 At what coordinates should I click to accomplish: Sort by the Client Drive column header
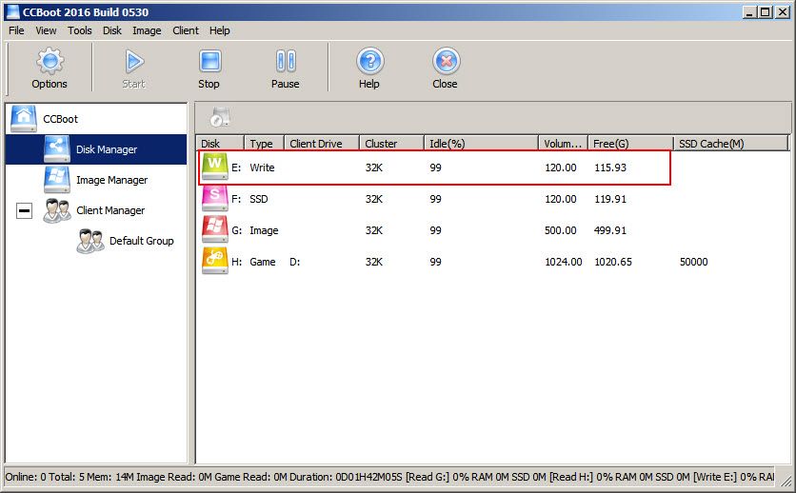[322, 144]
